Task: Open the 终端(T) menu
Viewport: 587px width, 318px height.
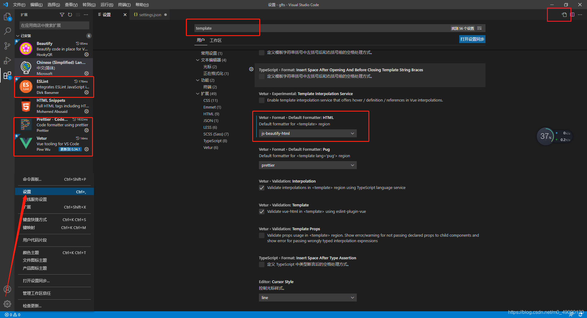Action: tap(124, 5)
